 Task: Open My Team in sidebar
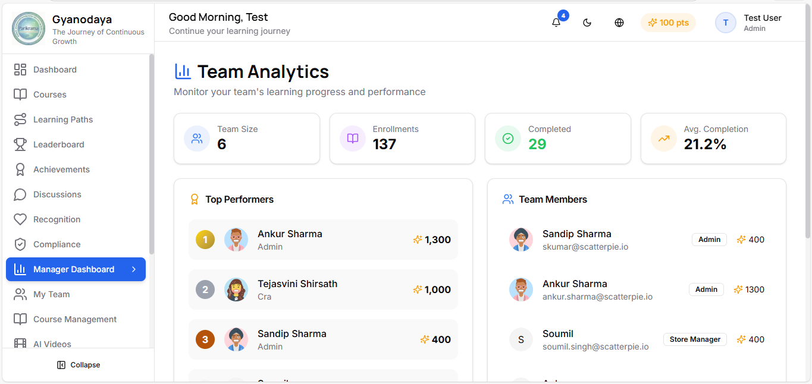click(x=76, y=294)
